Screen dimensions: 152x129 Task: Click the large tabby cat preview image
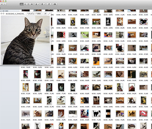[25, 40]
